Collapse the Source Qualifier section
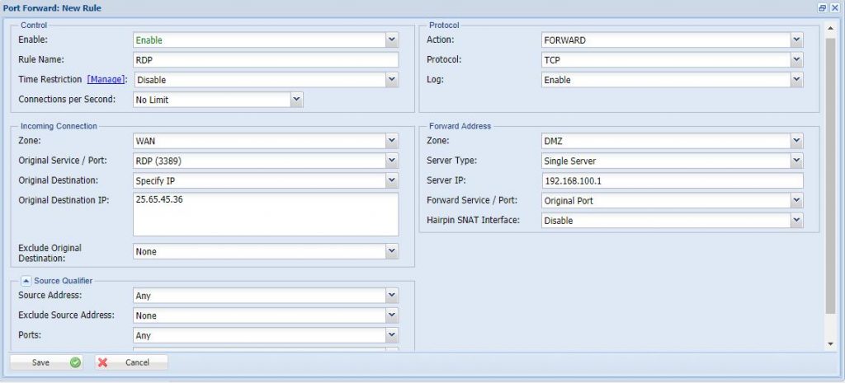 pos(26,281)
